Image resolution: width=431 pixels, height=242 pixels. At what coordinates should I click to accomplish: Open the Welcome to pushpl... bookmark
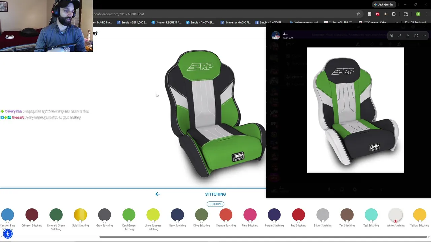(304, 23)
